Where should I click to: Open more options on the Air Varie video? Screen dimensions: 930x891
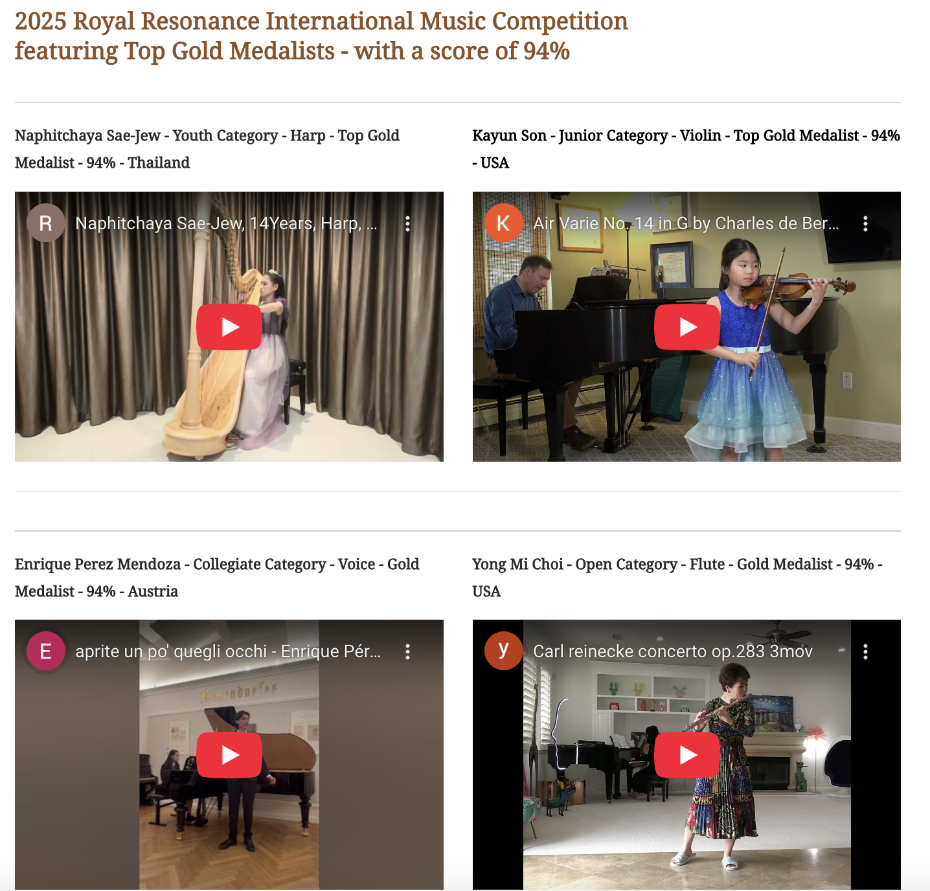865,224
